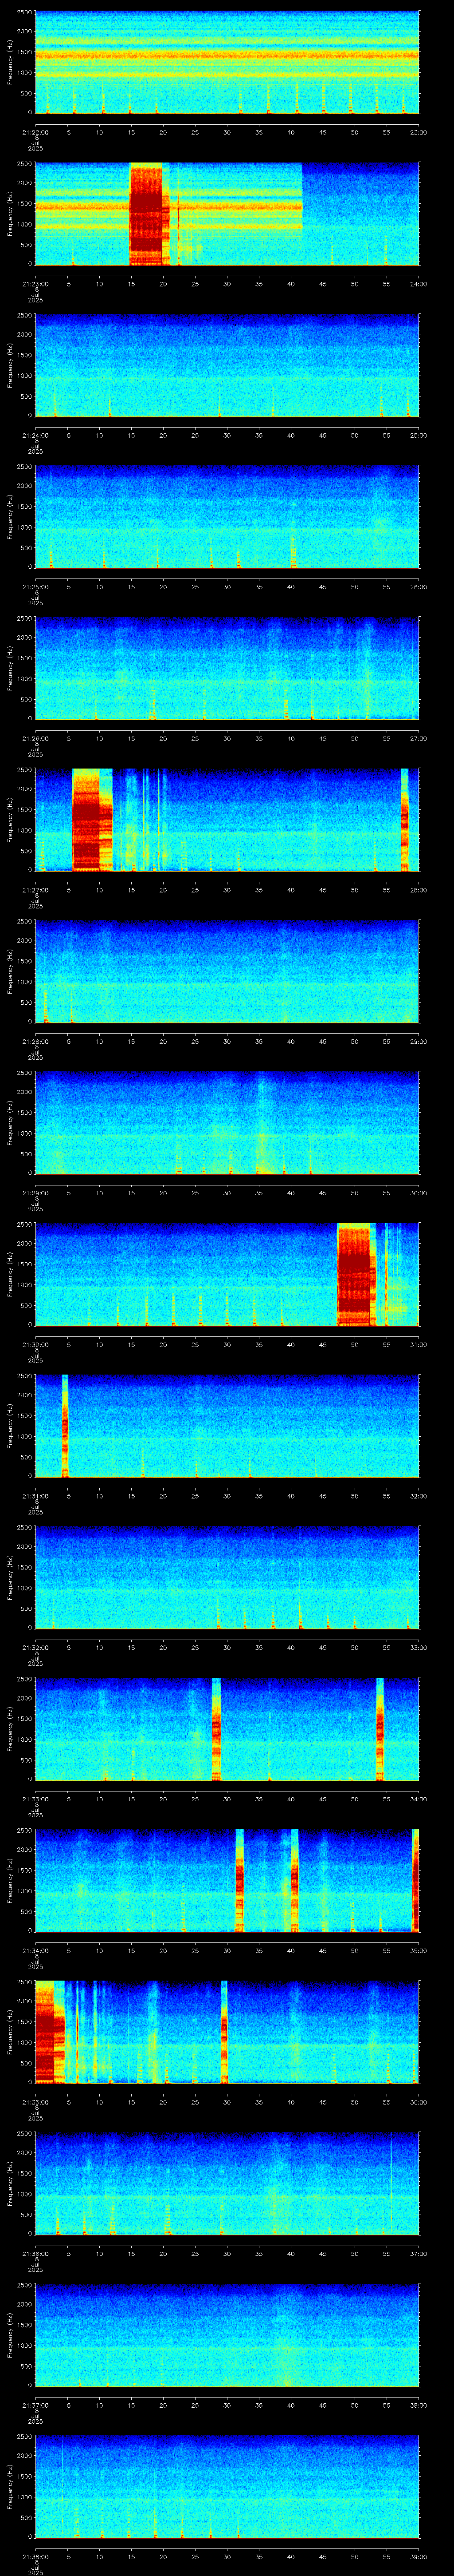The width and height of the screenshot is (454, 2576).
Task: Click the 21:30:00 time axis label
Action: click(x=35, y=1344)
